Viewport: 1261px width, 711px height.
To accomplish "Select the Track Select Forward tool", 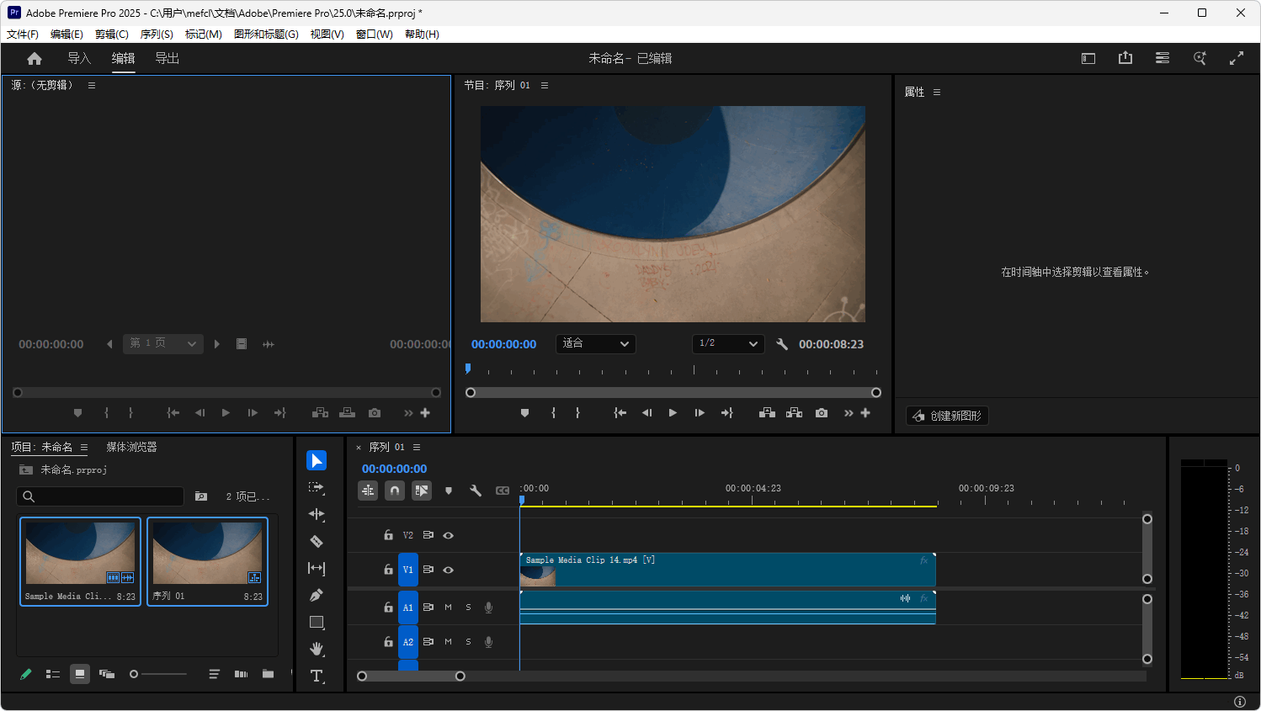I will [317, 486].
